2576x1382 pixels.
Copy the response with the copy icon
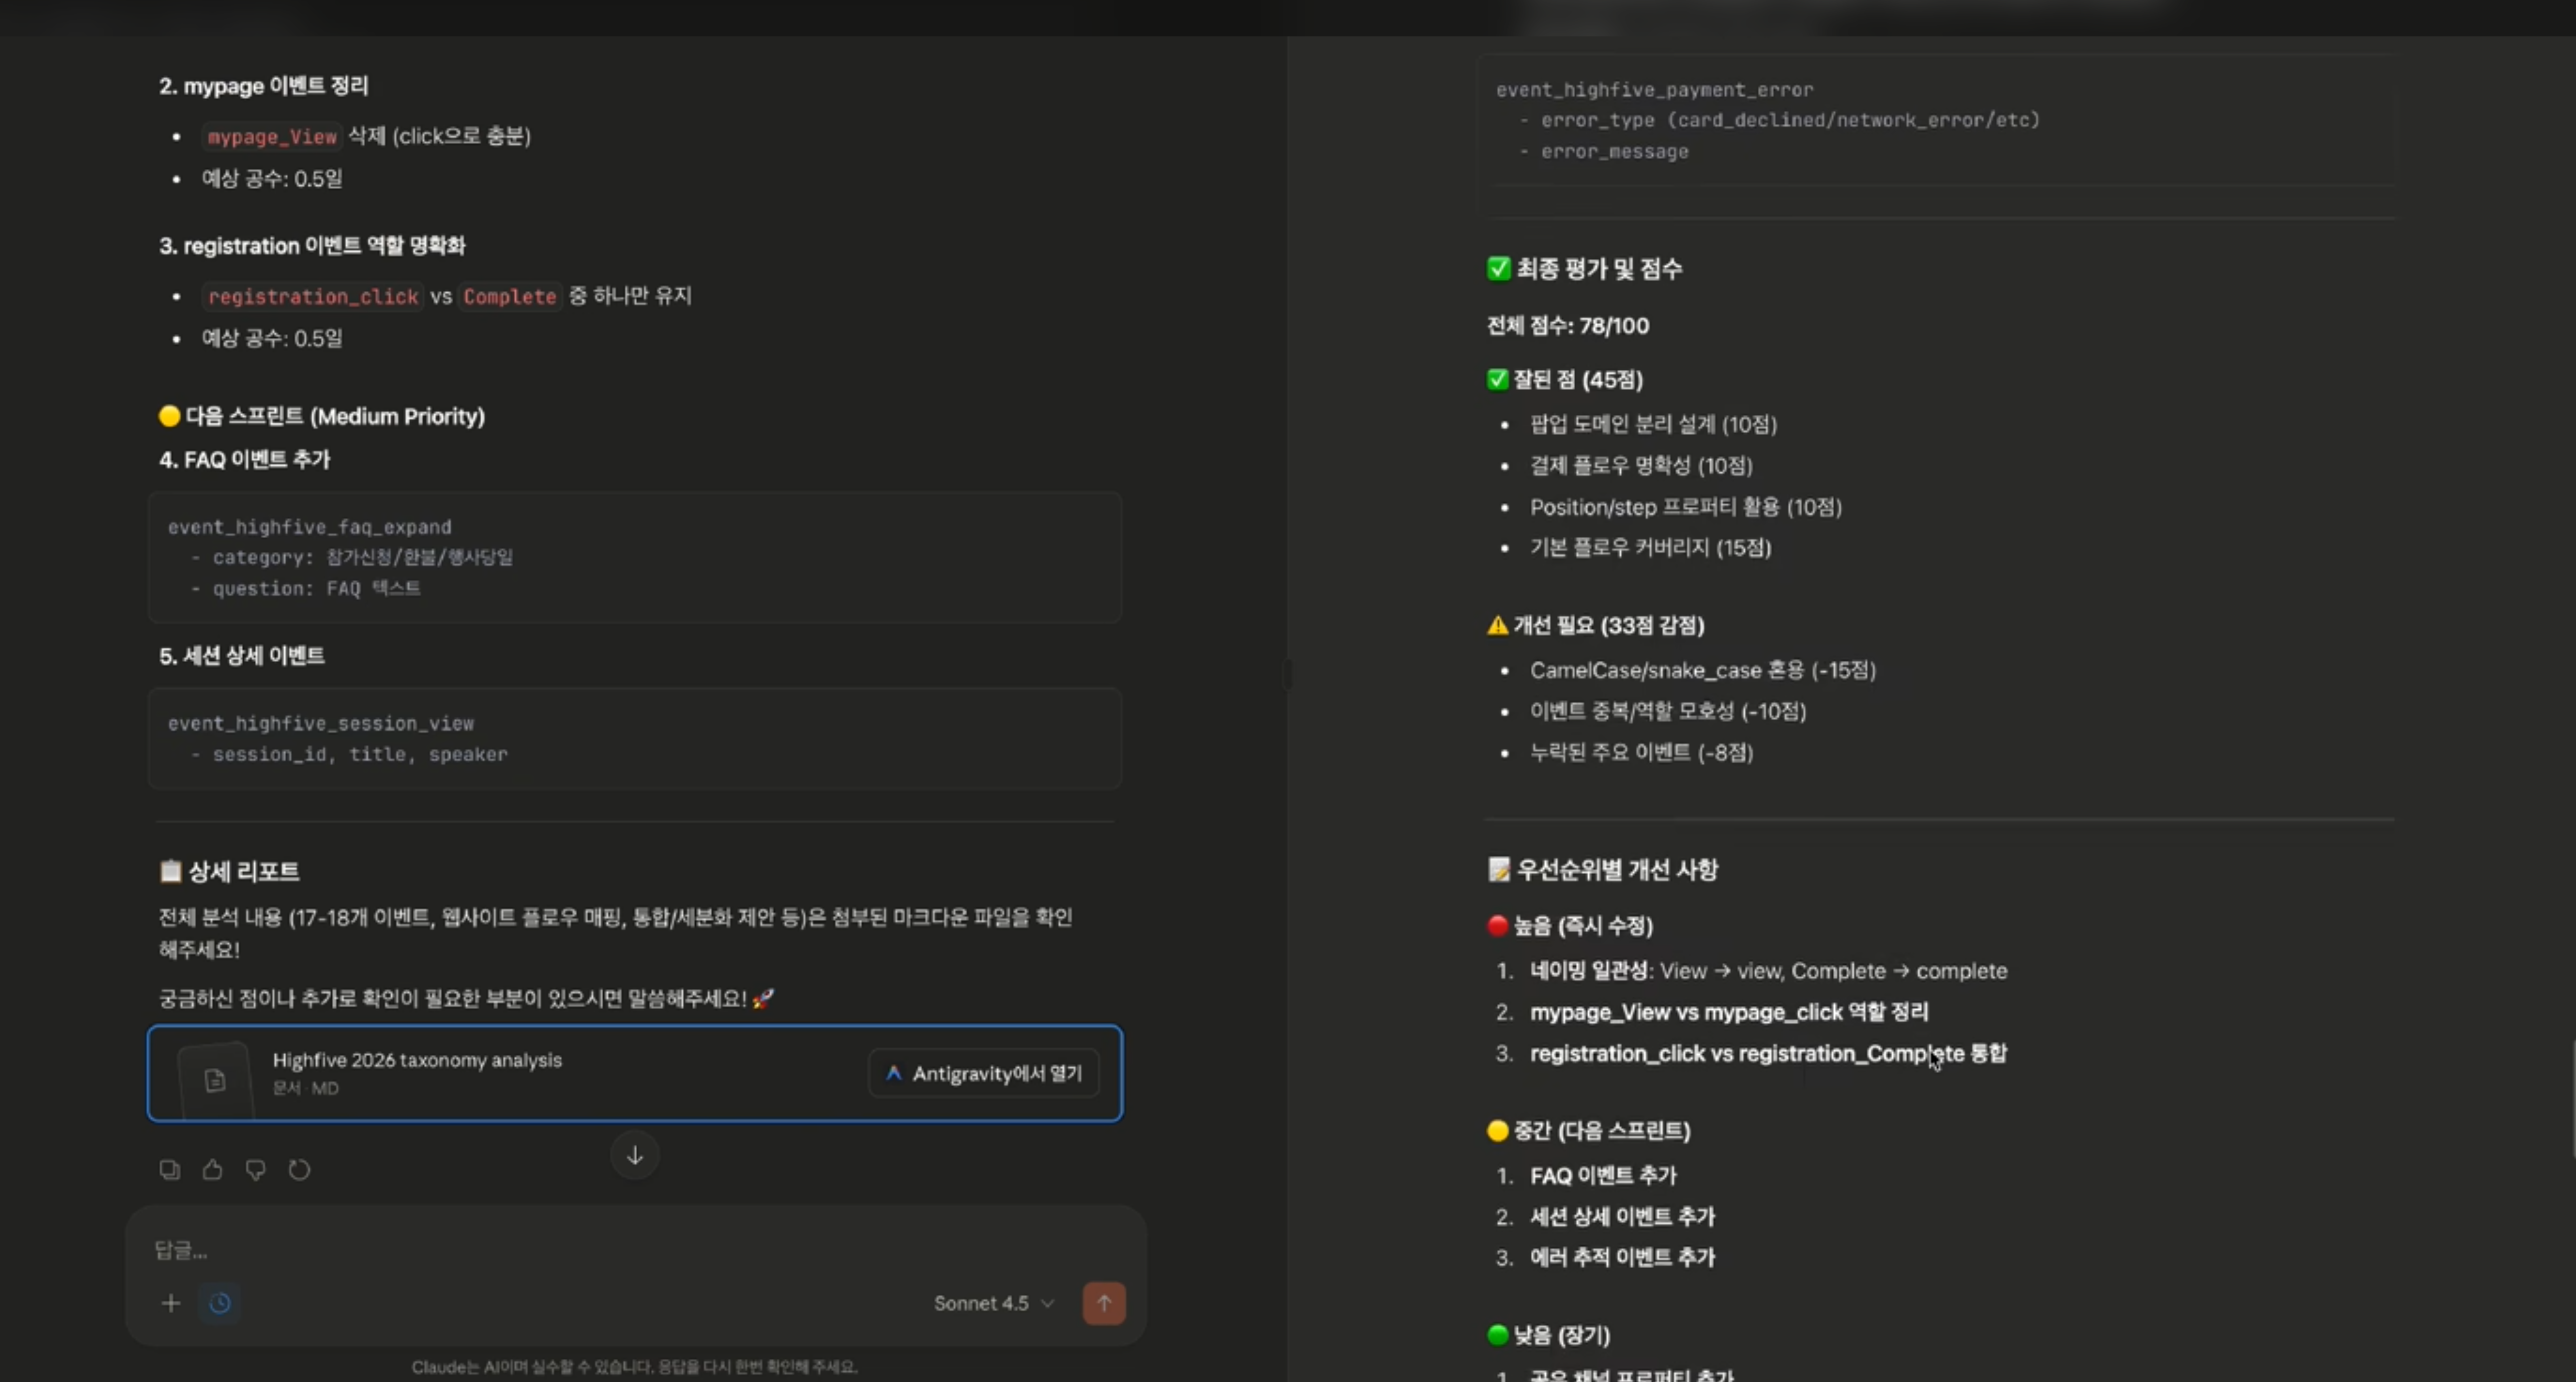(169, 1169)
